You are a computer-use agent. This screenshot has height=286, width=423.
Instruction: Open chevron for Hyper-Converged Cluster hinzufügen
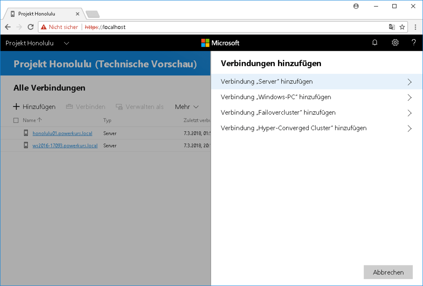409,128
